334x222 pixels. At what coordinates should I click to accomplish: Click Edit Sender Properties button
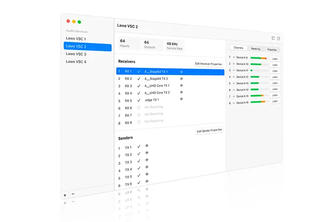coord(209,131)
